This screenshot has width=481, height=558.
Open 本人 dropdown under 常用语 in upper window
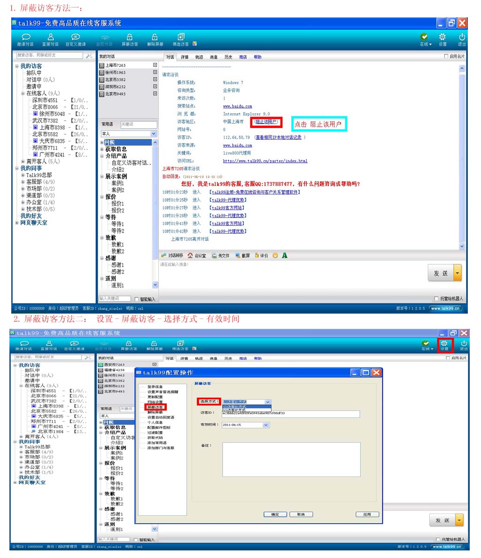coord(153,134)
